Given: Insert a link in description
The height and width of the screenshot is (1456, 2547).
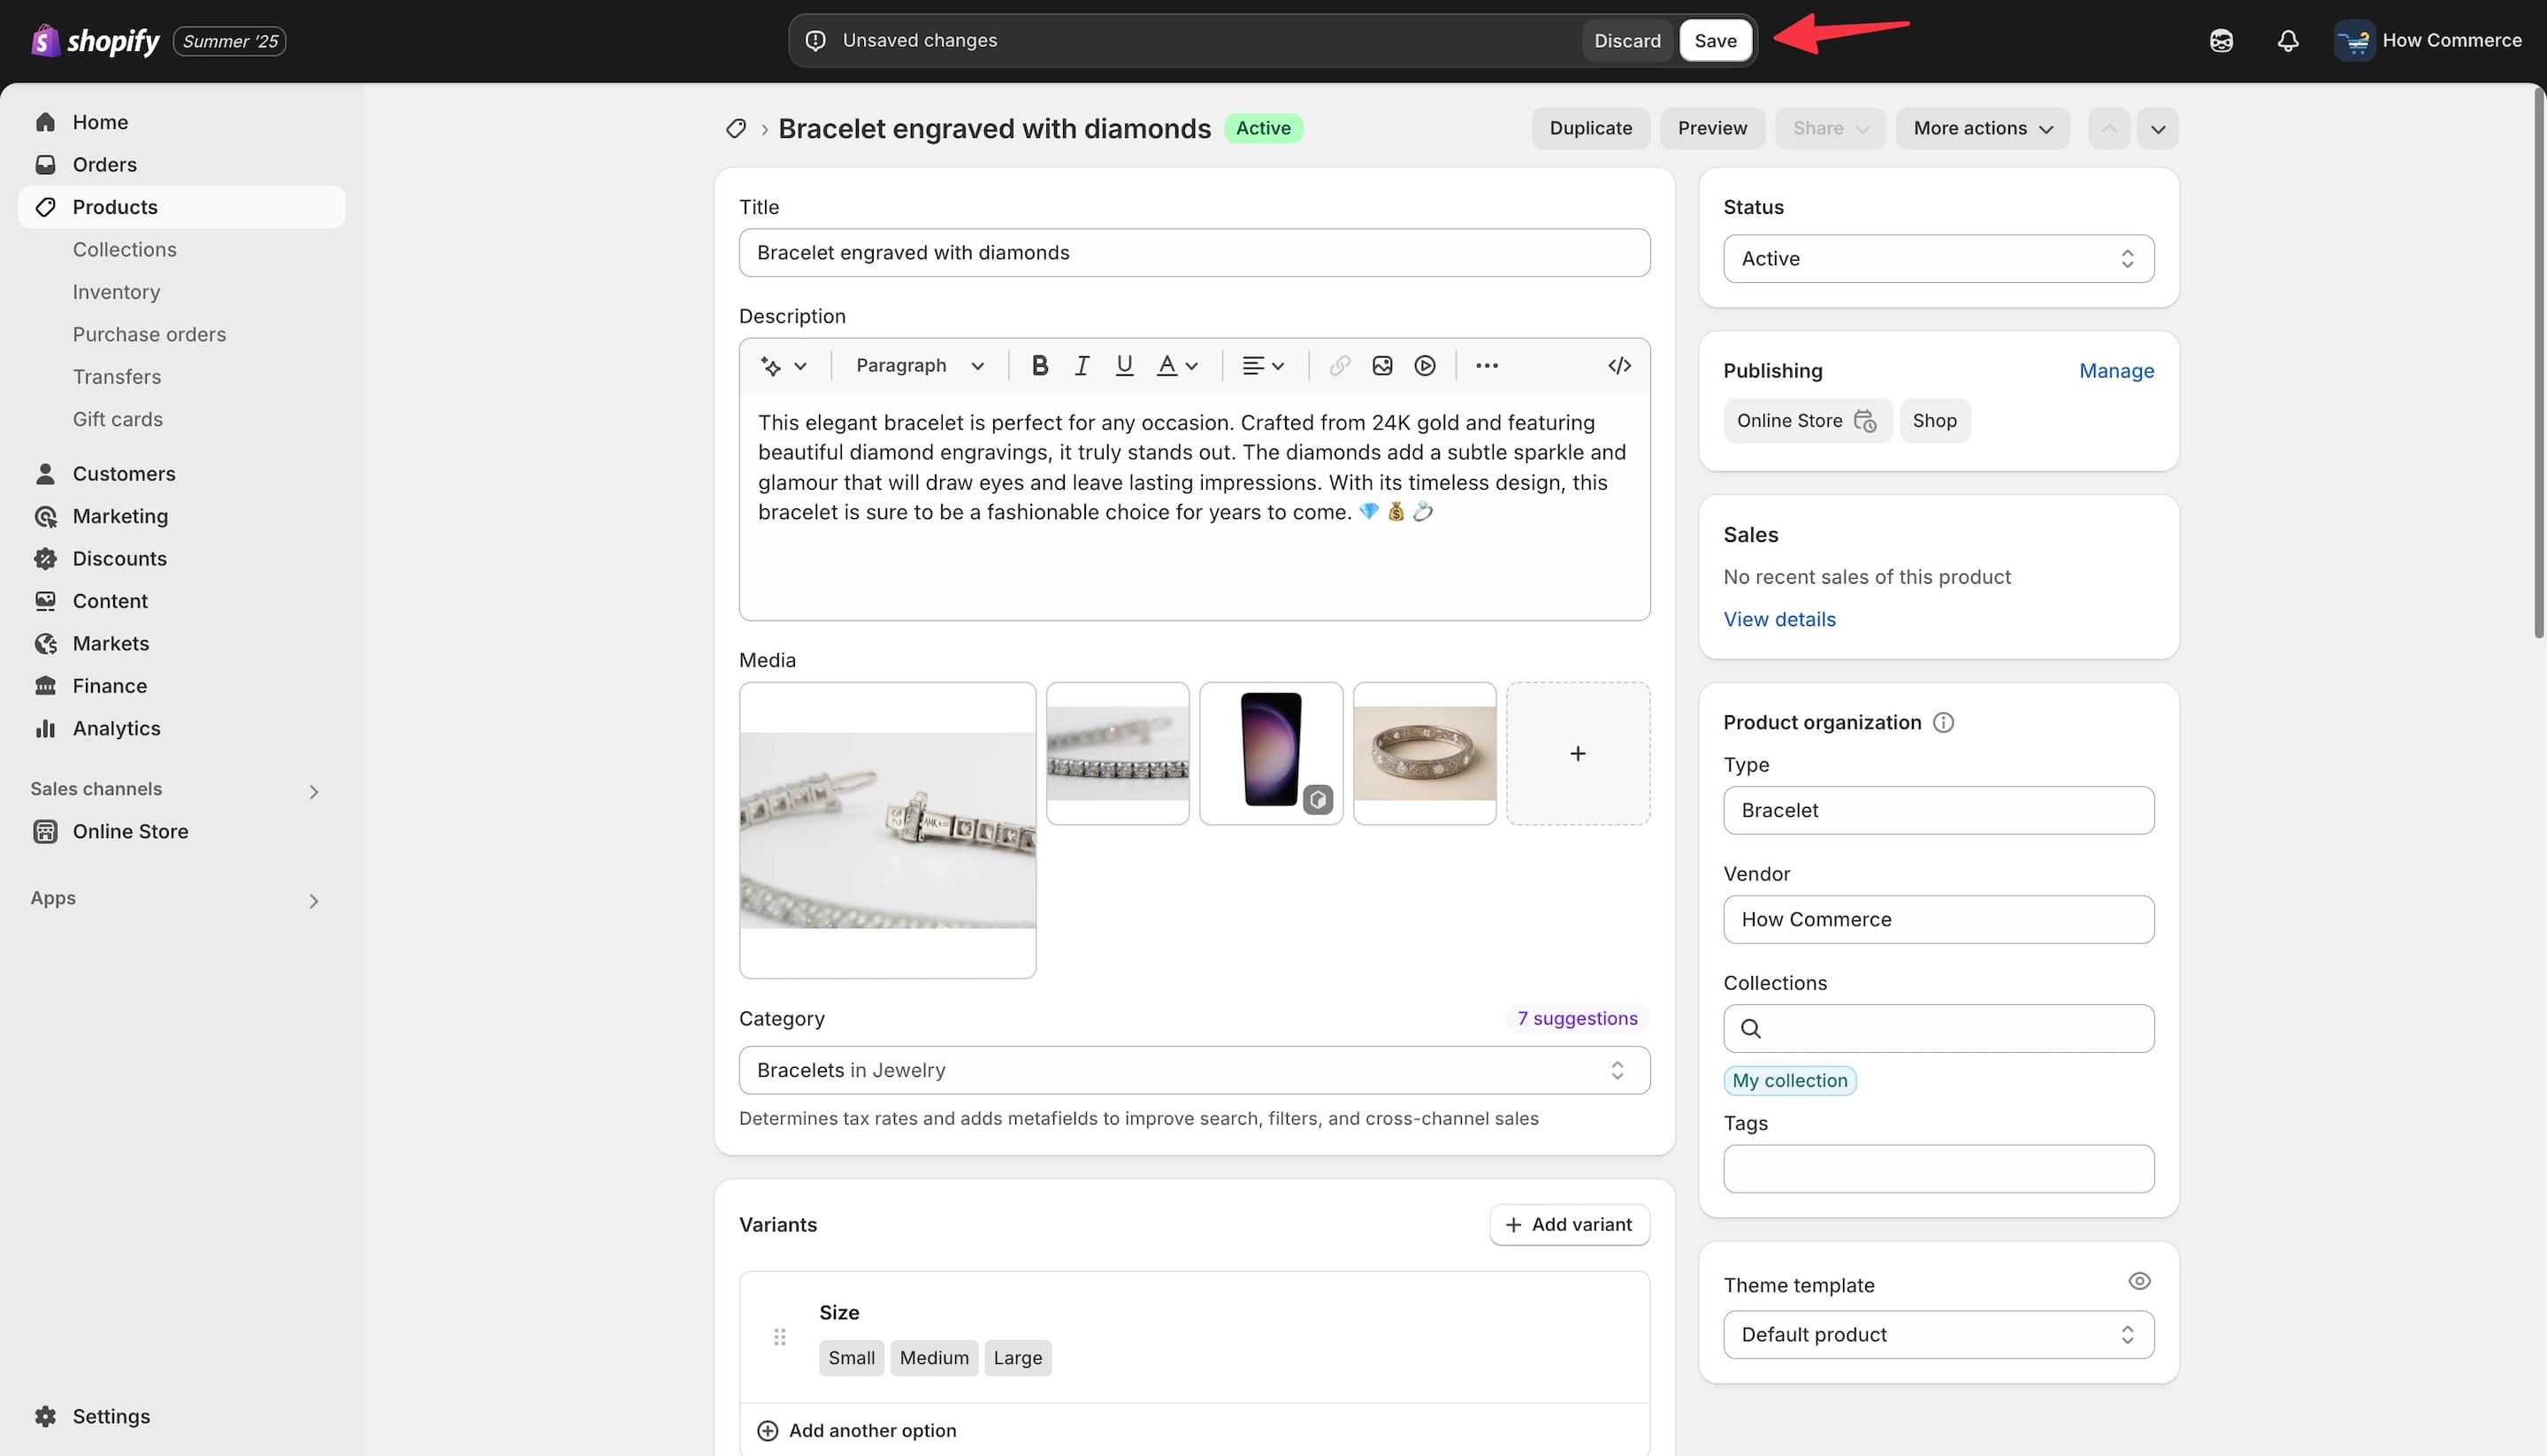Looking at the screenshot, I should 1340,366.
